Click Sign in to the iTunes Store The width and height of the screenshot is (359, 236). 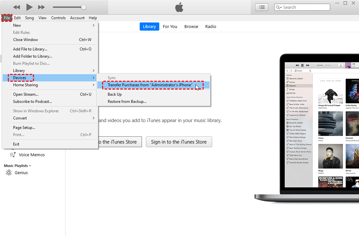(179, 142)
